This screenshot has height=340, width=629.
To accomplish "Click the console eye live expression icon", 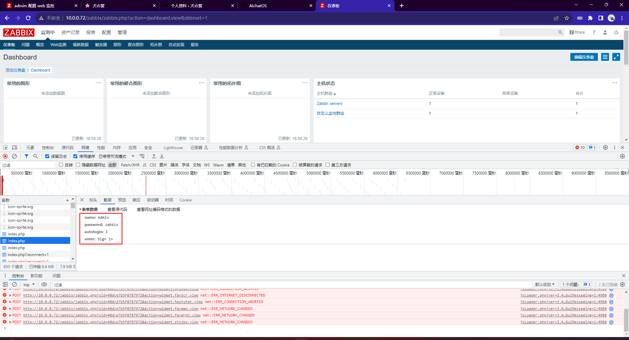I will (44, 284).
